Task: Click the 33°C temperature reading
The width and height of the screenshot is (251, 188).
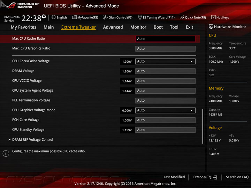Action: pyautogui.click(x=232, y=48)
